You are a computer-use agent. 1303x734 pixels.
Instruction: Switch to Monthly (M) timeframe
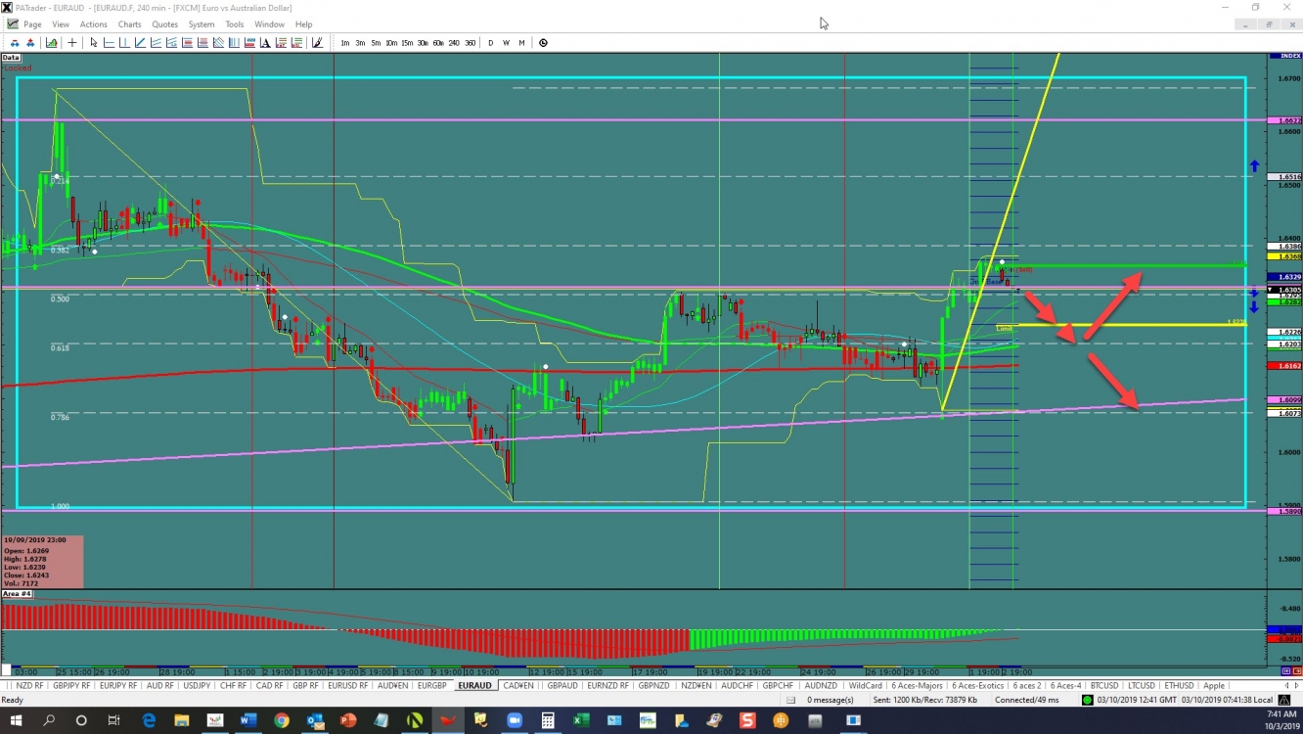[521, 43]
